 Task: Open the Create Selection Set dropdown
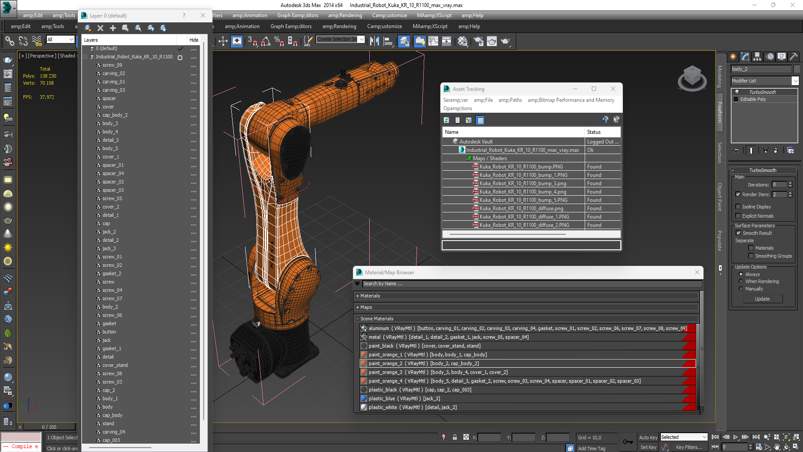point(362,39)
